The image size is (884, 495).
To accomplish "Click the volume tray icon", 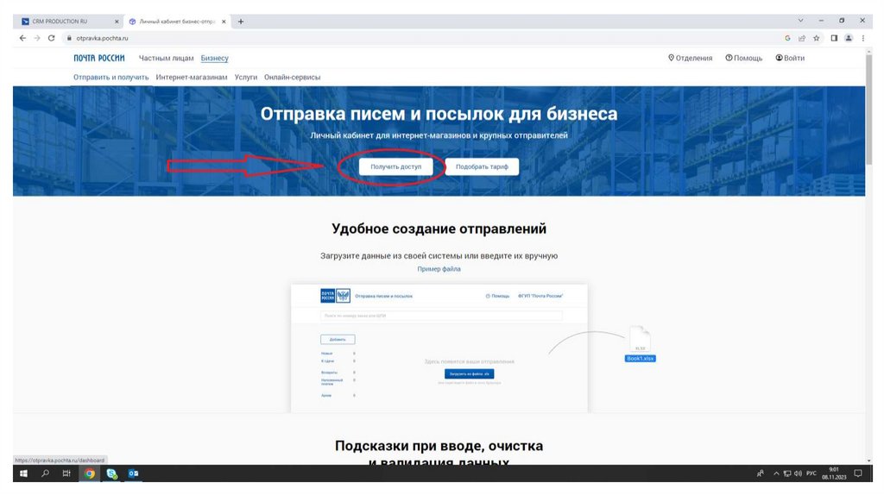I will [798, 473].
